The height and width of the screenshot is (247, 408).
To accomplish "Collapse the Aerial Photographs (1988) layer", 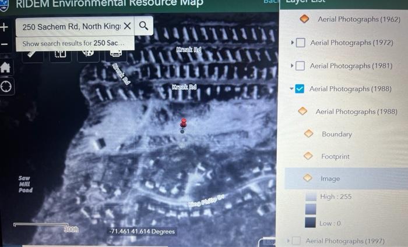I will (x=291, y=89).
